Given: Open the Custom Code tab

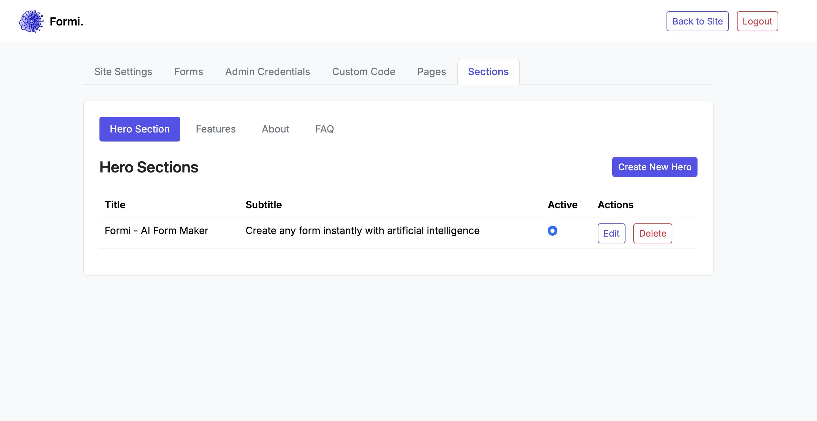Looking at the screenshot, I should 364,72.
